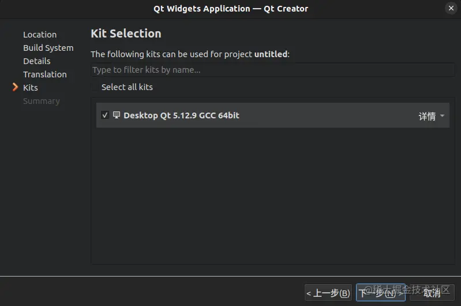The height and width of the screenshot is (306, 461).
Task: Expand the 详情 details dropdown arrow
Action: 442,115
